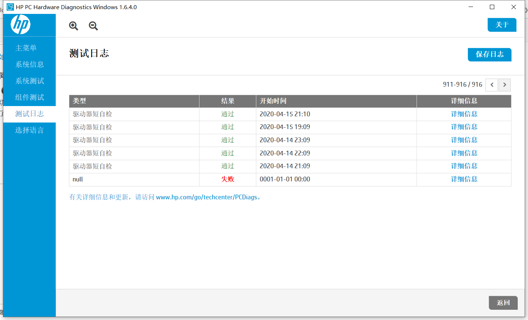Image resolution: width=528 pixels, height=320 pixels.
Task: Open 详细信息 for the 2020-04-15 21:10 entry
Action: coord(464,114)
